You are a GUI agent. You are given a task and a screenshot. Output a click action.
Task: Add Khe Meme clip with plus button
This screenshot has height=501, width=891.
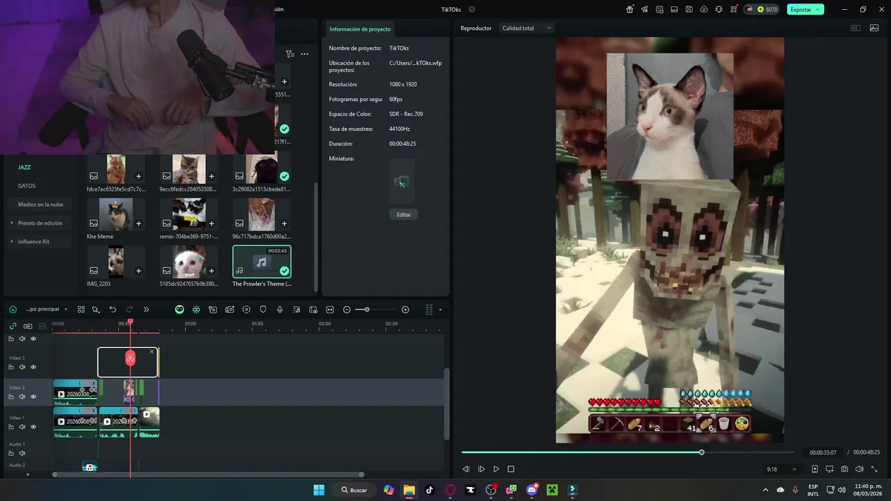tap(139, 223)
